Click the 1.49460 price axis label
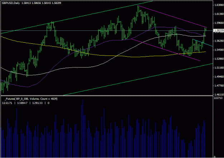The width and height of the screenshot is (224, 158). (219, 77)
